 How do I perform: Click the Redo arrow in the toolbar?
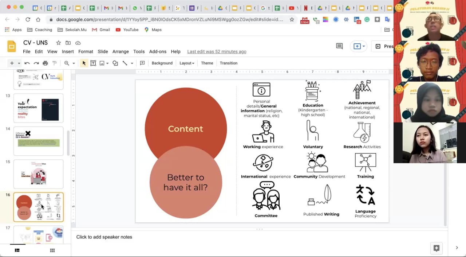coord(36,63)
